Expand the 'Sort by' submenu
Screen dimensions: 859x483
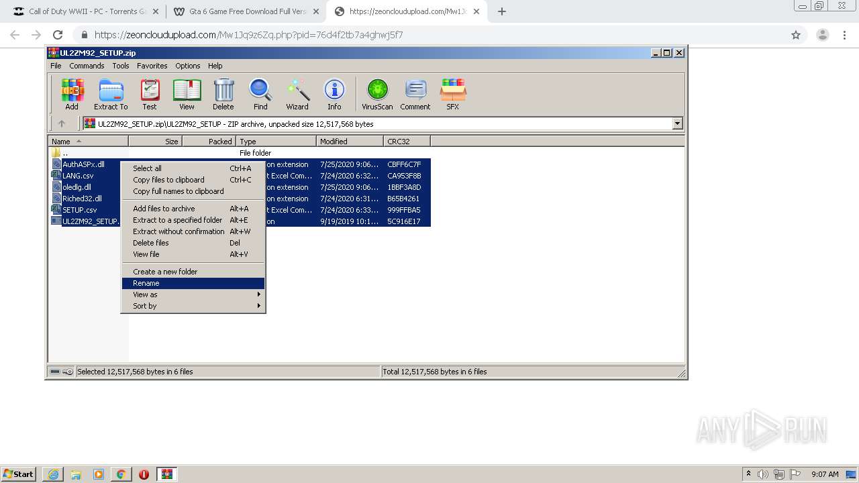pyautogui.click(x=193, y=306)
